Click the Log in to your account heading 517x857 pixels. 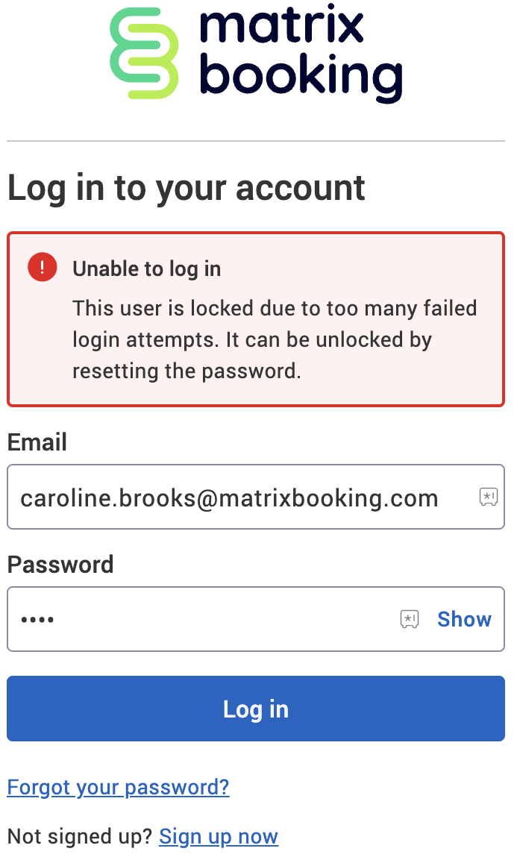tap(186, 188)
